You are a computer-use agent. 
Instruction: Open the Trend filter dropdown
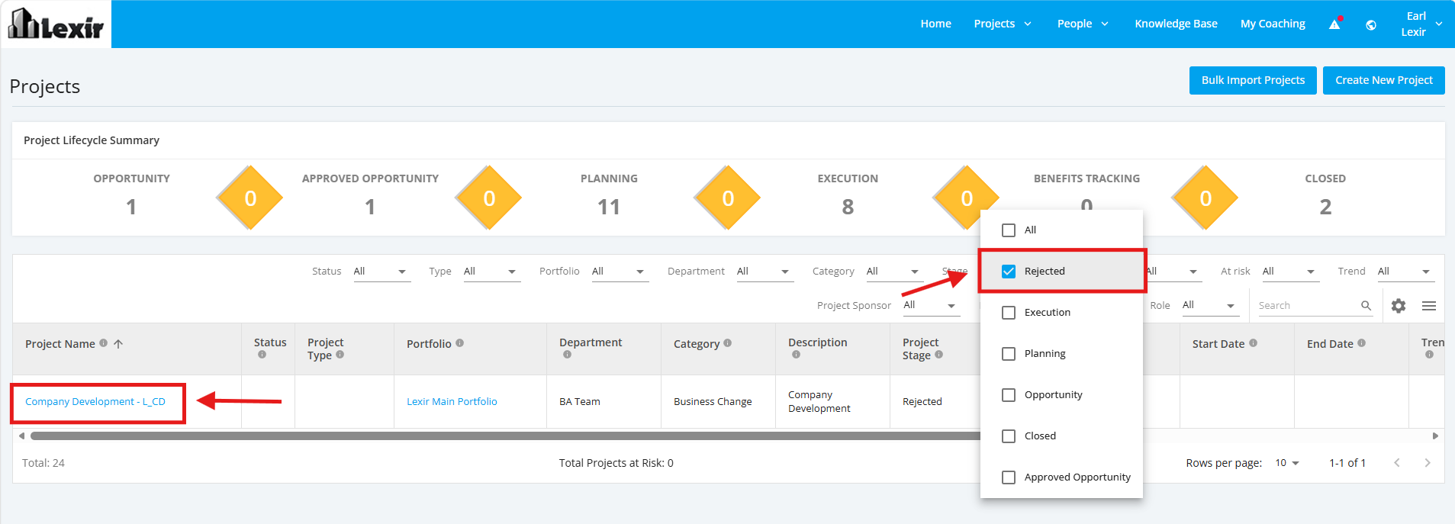click(1405, 272)
